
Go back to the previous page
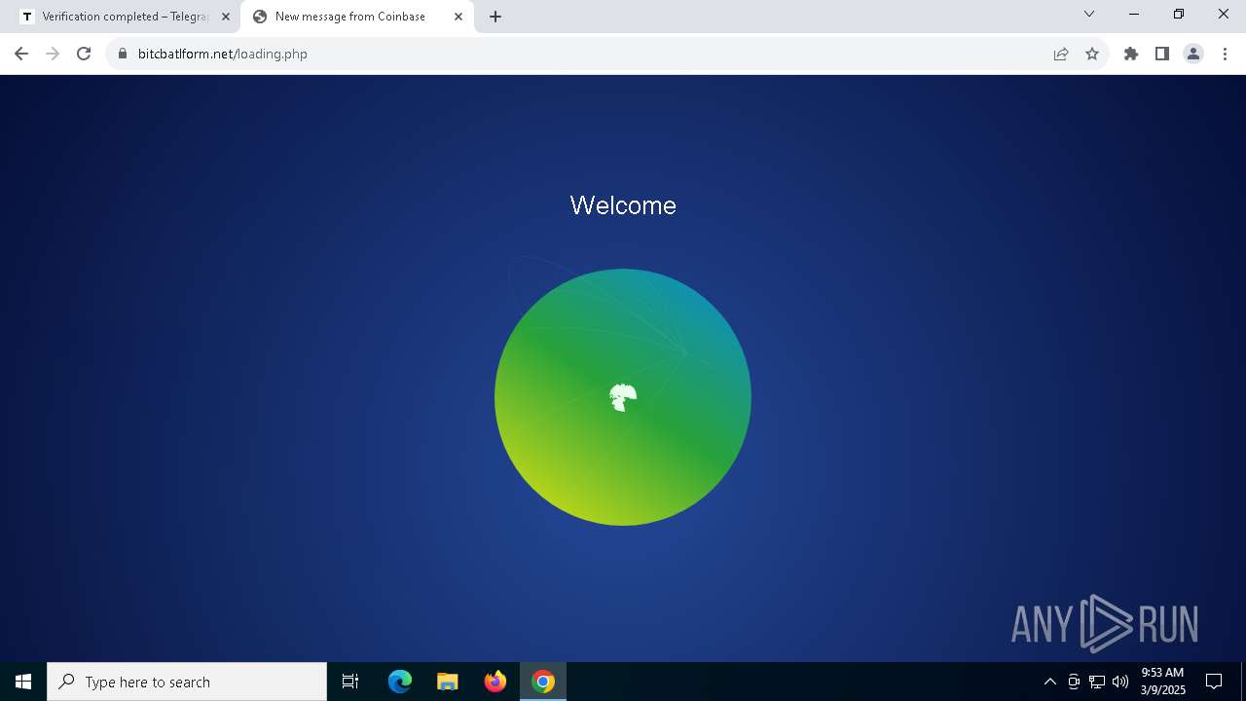pyautogui.click(x=21, y=54)
